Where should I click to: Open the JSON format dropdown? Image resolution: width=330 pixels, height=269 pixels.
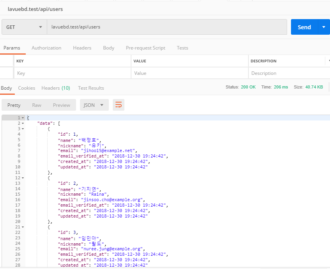pyautogui.click(x=94, y=105)
